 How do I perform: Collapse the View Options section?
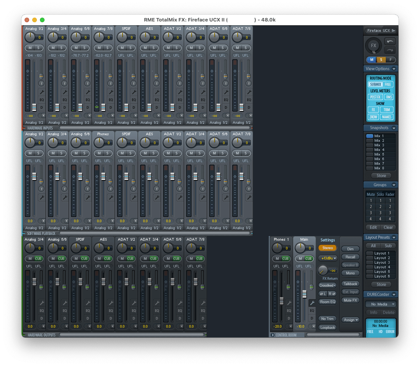tap(394, 69)
